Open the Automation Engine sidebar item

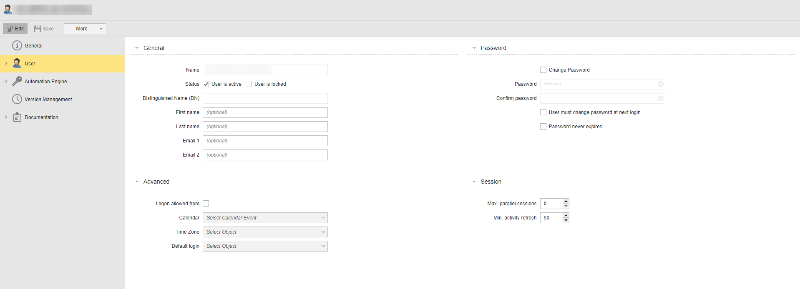tap(63, 82)
